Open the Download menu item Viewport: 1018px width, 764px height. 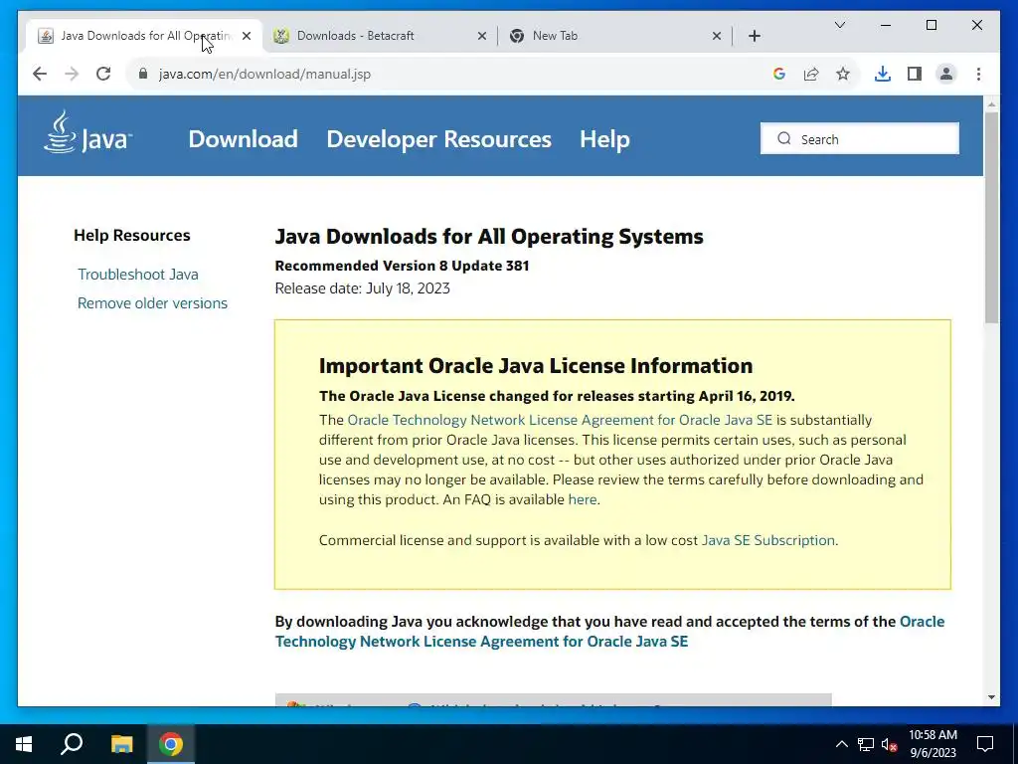(x=243, y=139)
